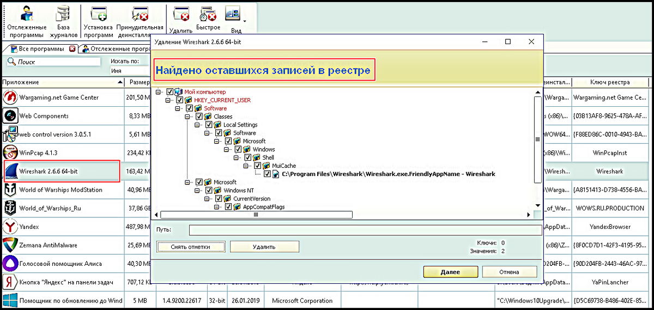Click the tree's horizontal scrollbar thumb

pos(256,215)
